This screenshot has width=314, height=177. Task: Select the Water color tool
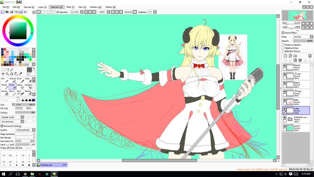pos(28,80)
